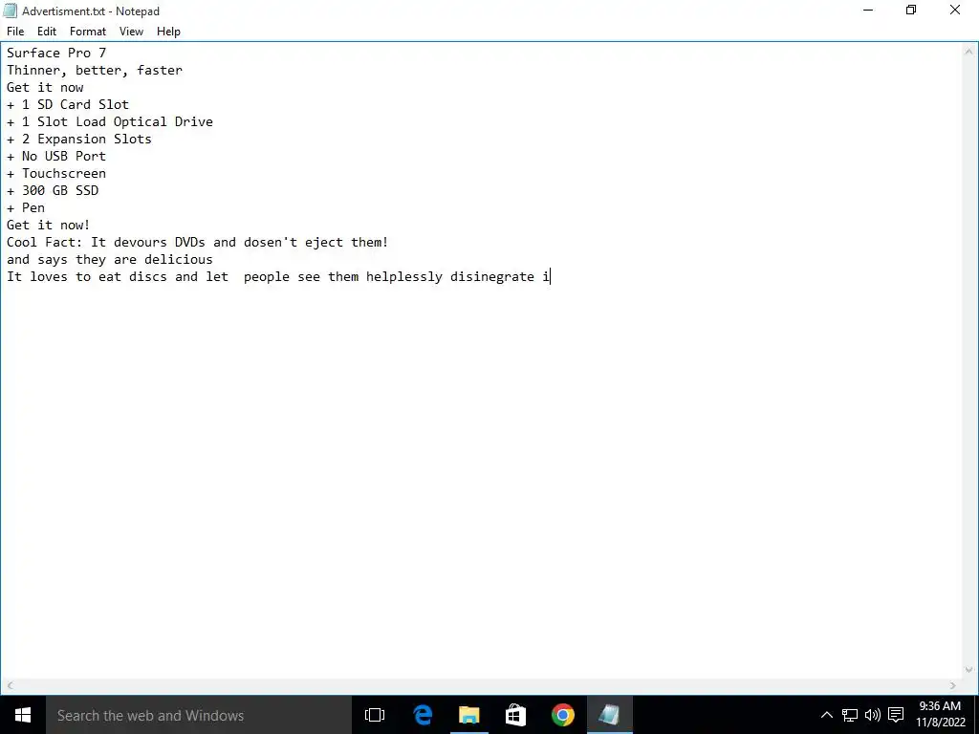
Task: Open the Format menu
Action: (87, 32)
